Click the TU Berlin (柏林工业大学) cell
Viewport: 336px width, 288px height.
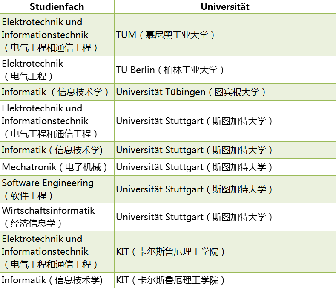coord(225,70)
